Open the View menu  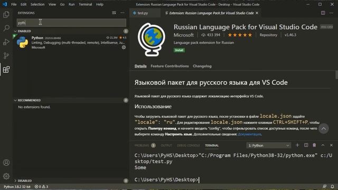(x=52, y=4)
